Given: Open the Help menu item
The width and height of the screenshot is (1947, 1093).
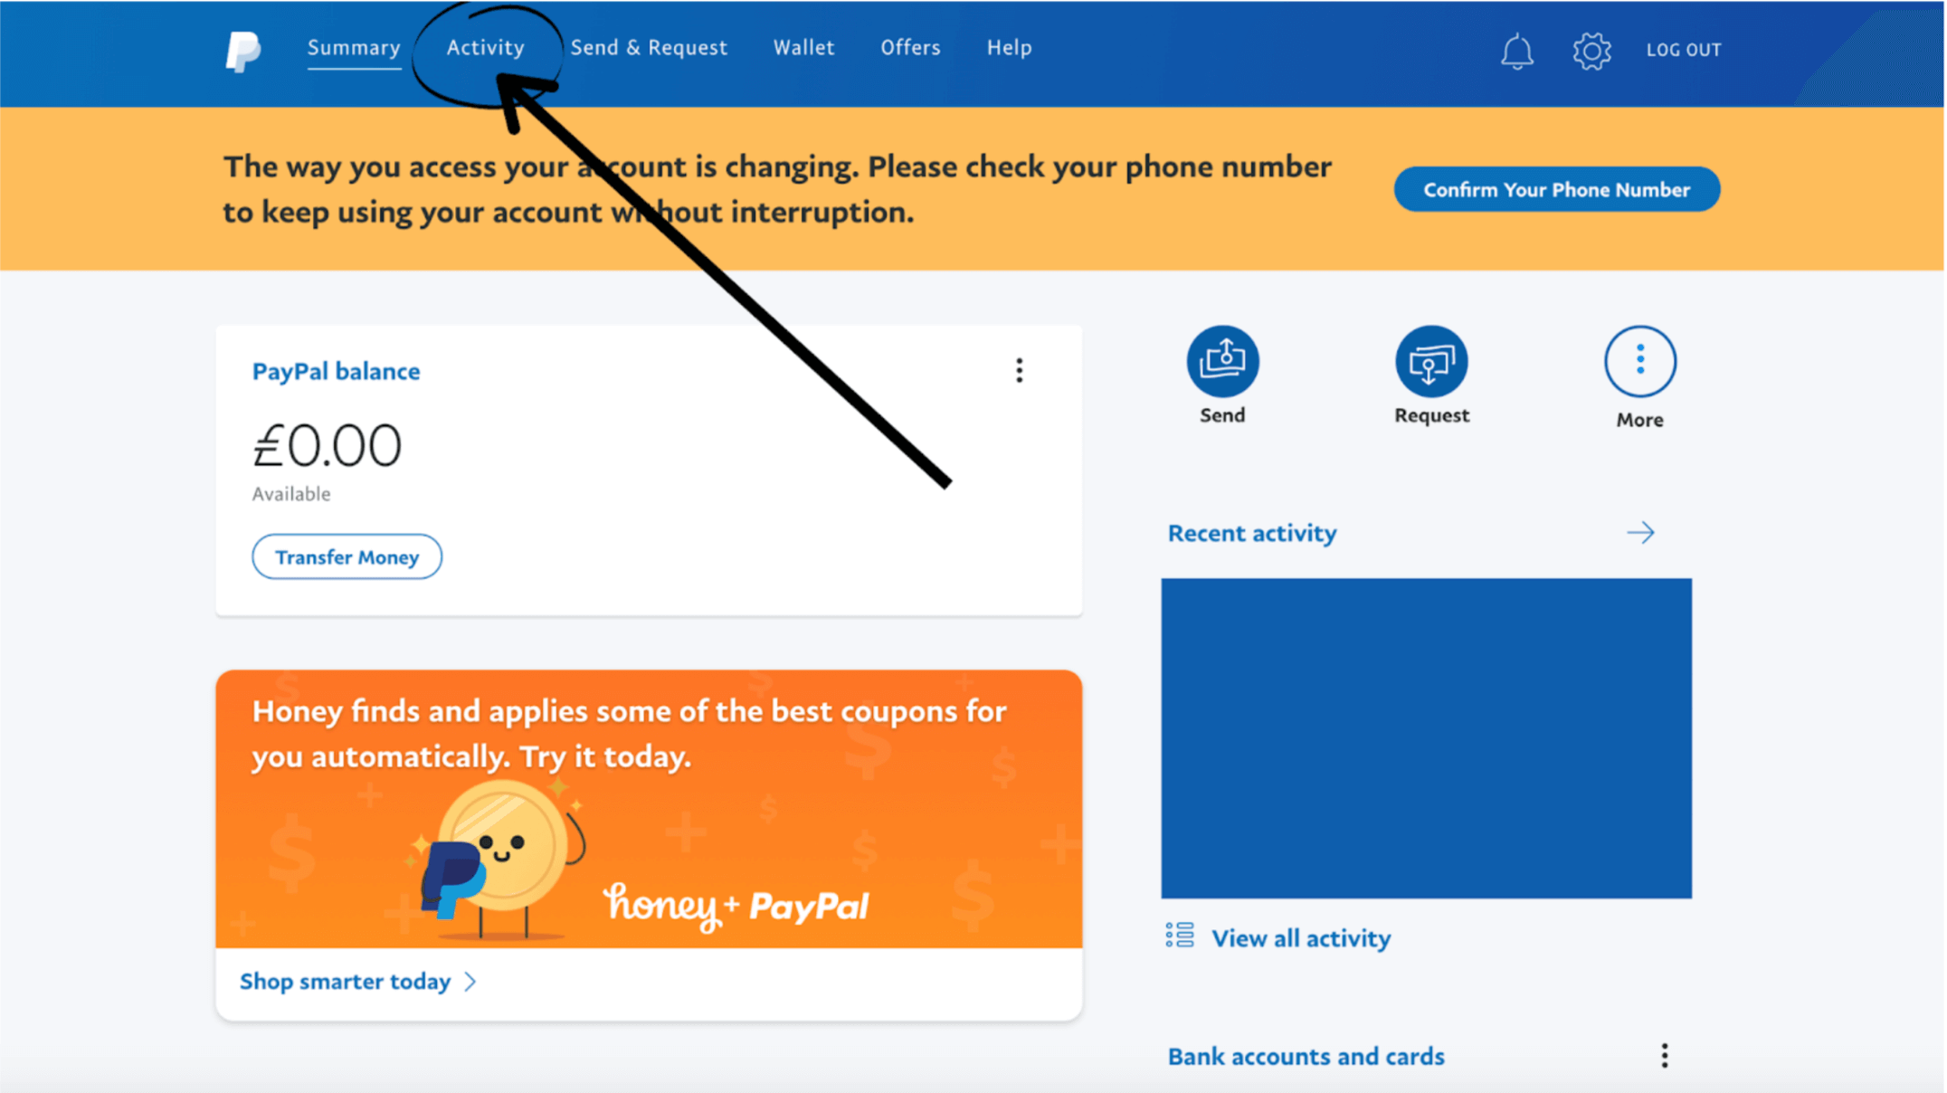Looking at the screenshot, I should click(1010, 48).
